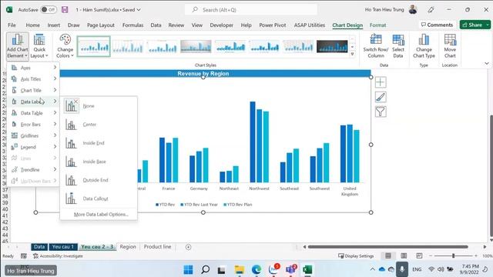Screen dimensions: 493x277
Task: Choose Outside End data label position
Action: click(x=99, y=180)
